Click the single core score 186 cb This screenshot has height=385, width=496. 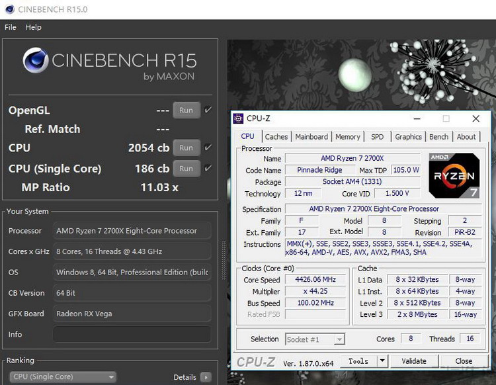coord(152,168)
